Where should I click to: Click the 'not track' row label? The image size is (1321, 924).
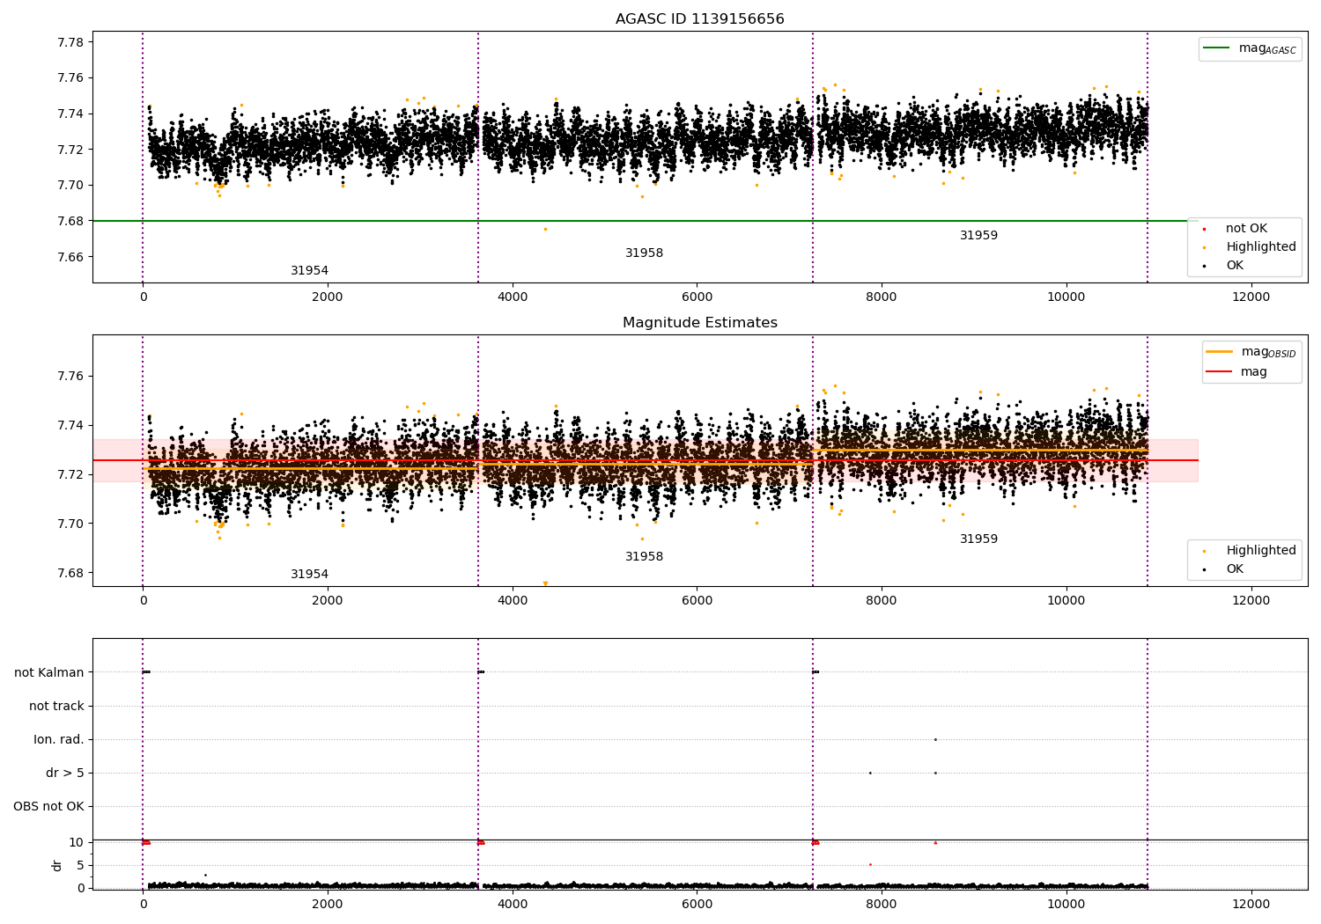coord(56,706)
